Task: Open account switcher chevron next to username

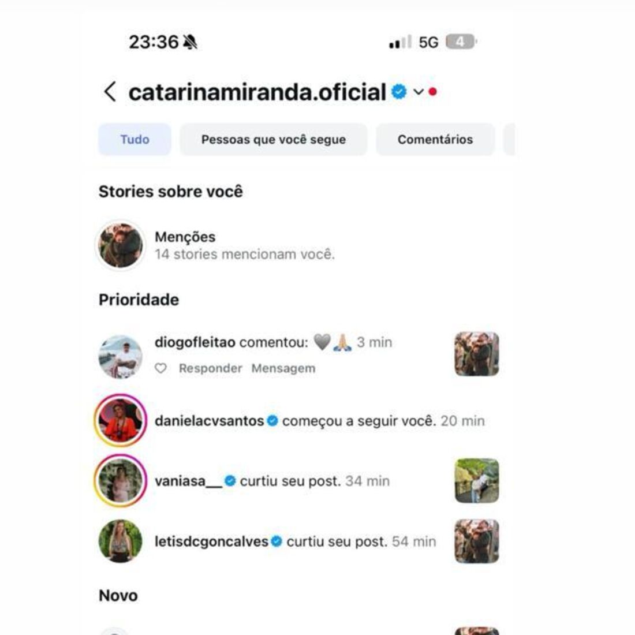Action: click(x=419, y=92)
